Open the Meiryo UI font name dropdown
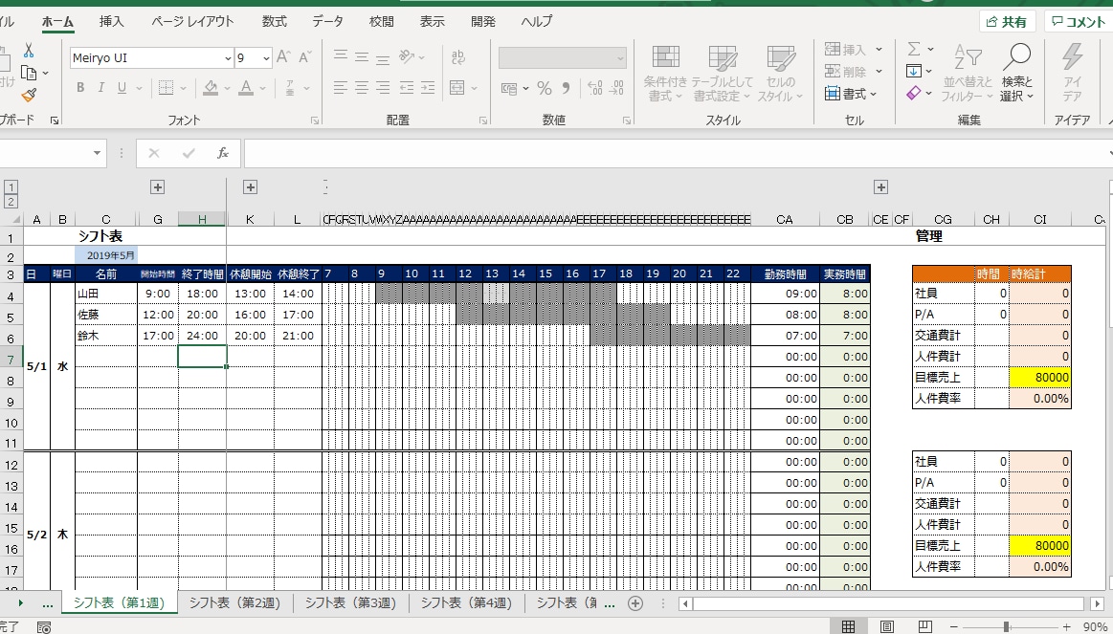Viewport: 1113px width, 634px height. (x=228, y=58)
